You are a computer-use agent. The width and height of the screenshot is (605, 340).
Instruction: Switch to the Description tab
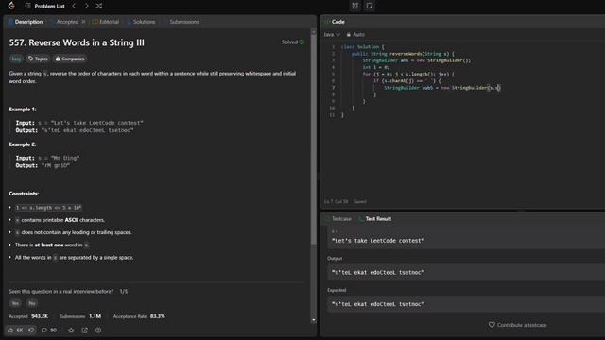click(x=26, y=22)
